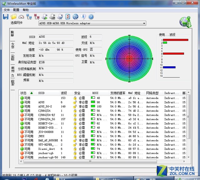Click the disconnect network red X icon
This screenshot has width=200, height=180.
(37, 17)
